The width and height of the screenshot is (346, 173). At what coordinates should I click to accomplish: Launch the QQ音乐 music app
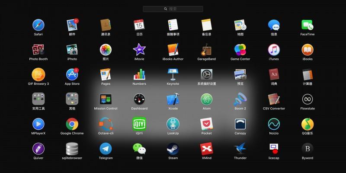[308, 124]
